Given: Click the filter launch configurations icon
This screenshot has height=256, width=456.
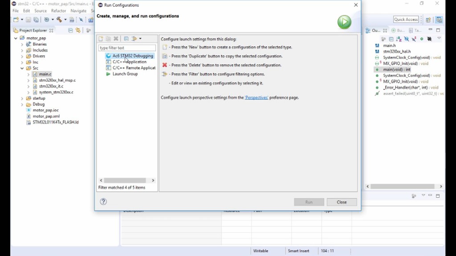Looking at the screenshot, I should pos(134,39).
